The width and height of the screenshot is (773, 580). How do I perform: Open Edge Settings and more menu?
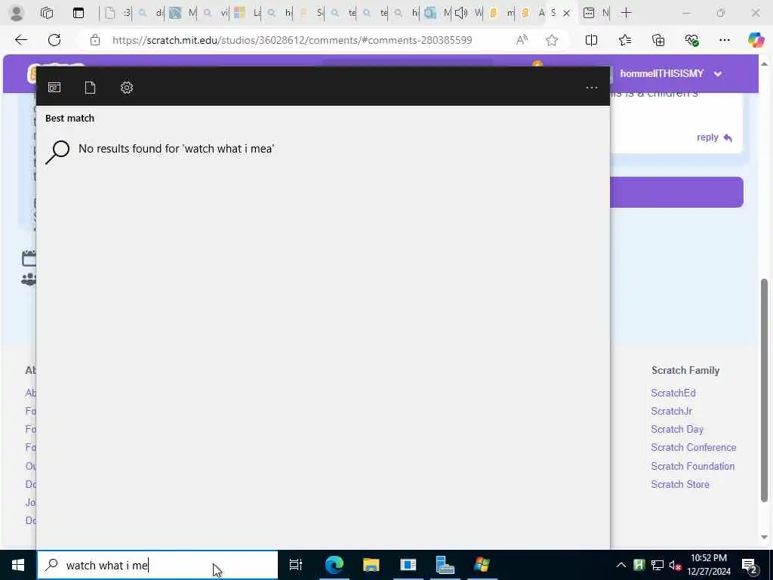(724, 40)
